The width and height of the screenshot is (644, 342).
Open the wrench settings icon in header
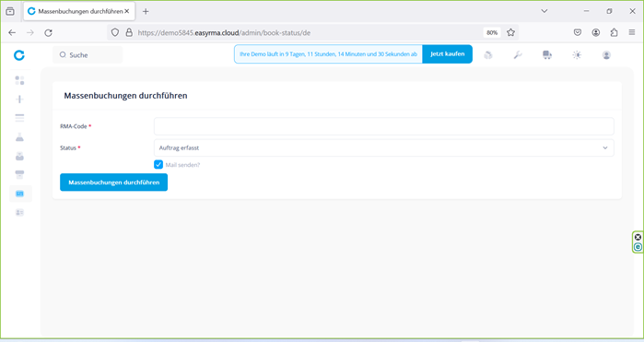pyautogui.click(x=518, y=54)
